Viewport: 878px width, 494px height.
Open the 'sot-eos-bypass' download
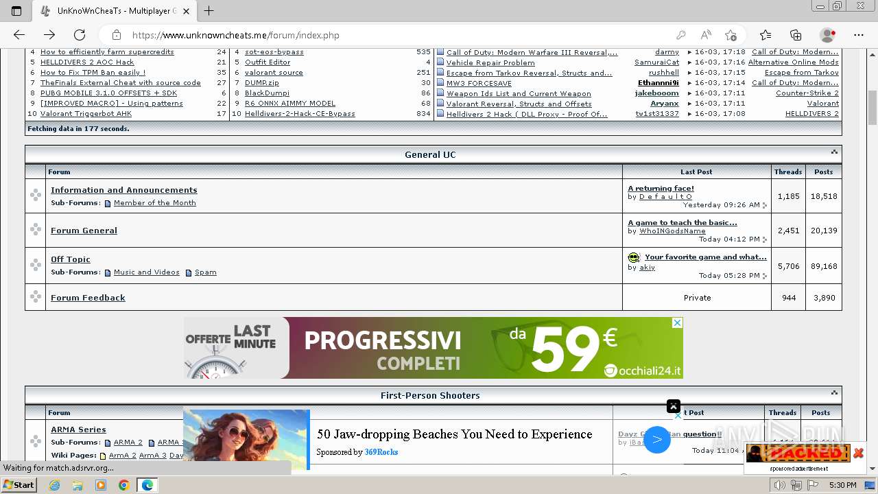[x=274, y=52]
